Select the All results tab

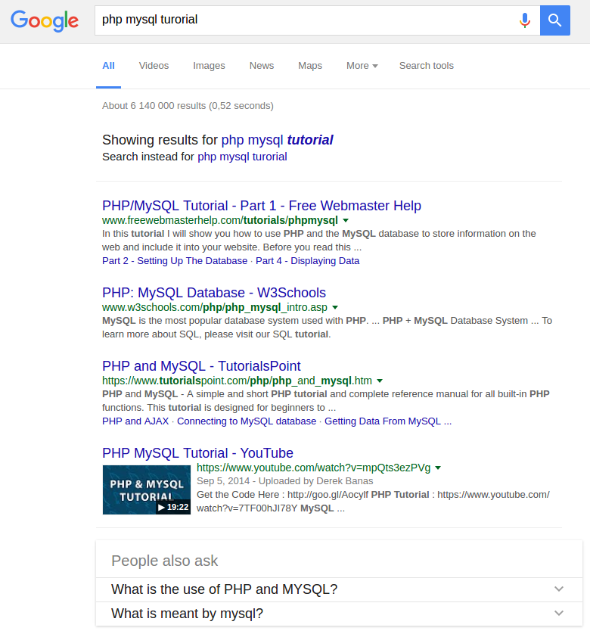108,66
